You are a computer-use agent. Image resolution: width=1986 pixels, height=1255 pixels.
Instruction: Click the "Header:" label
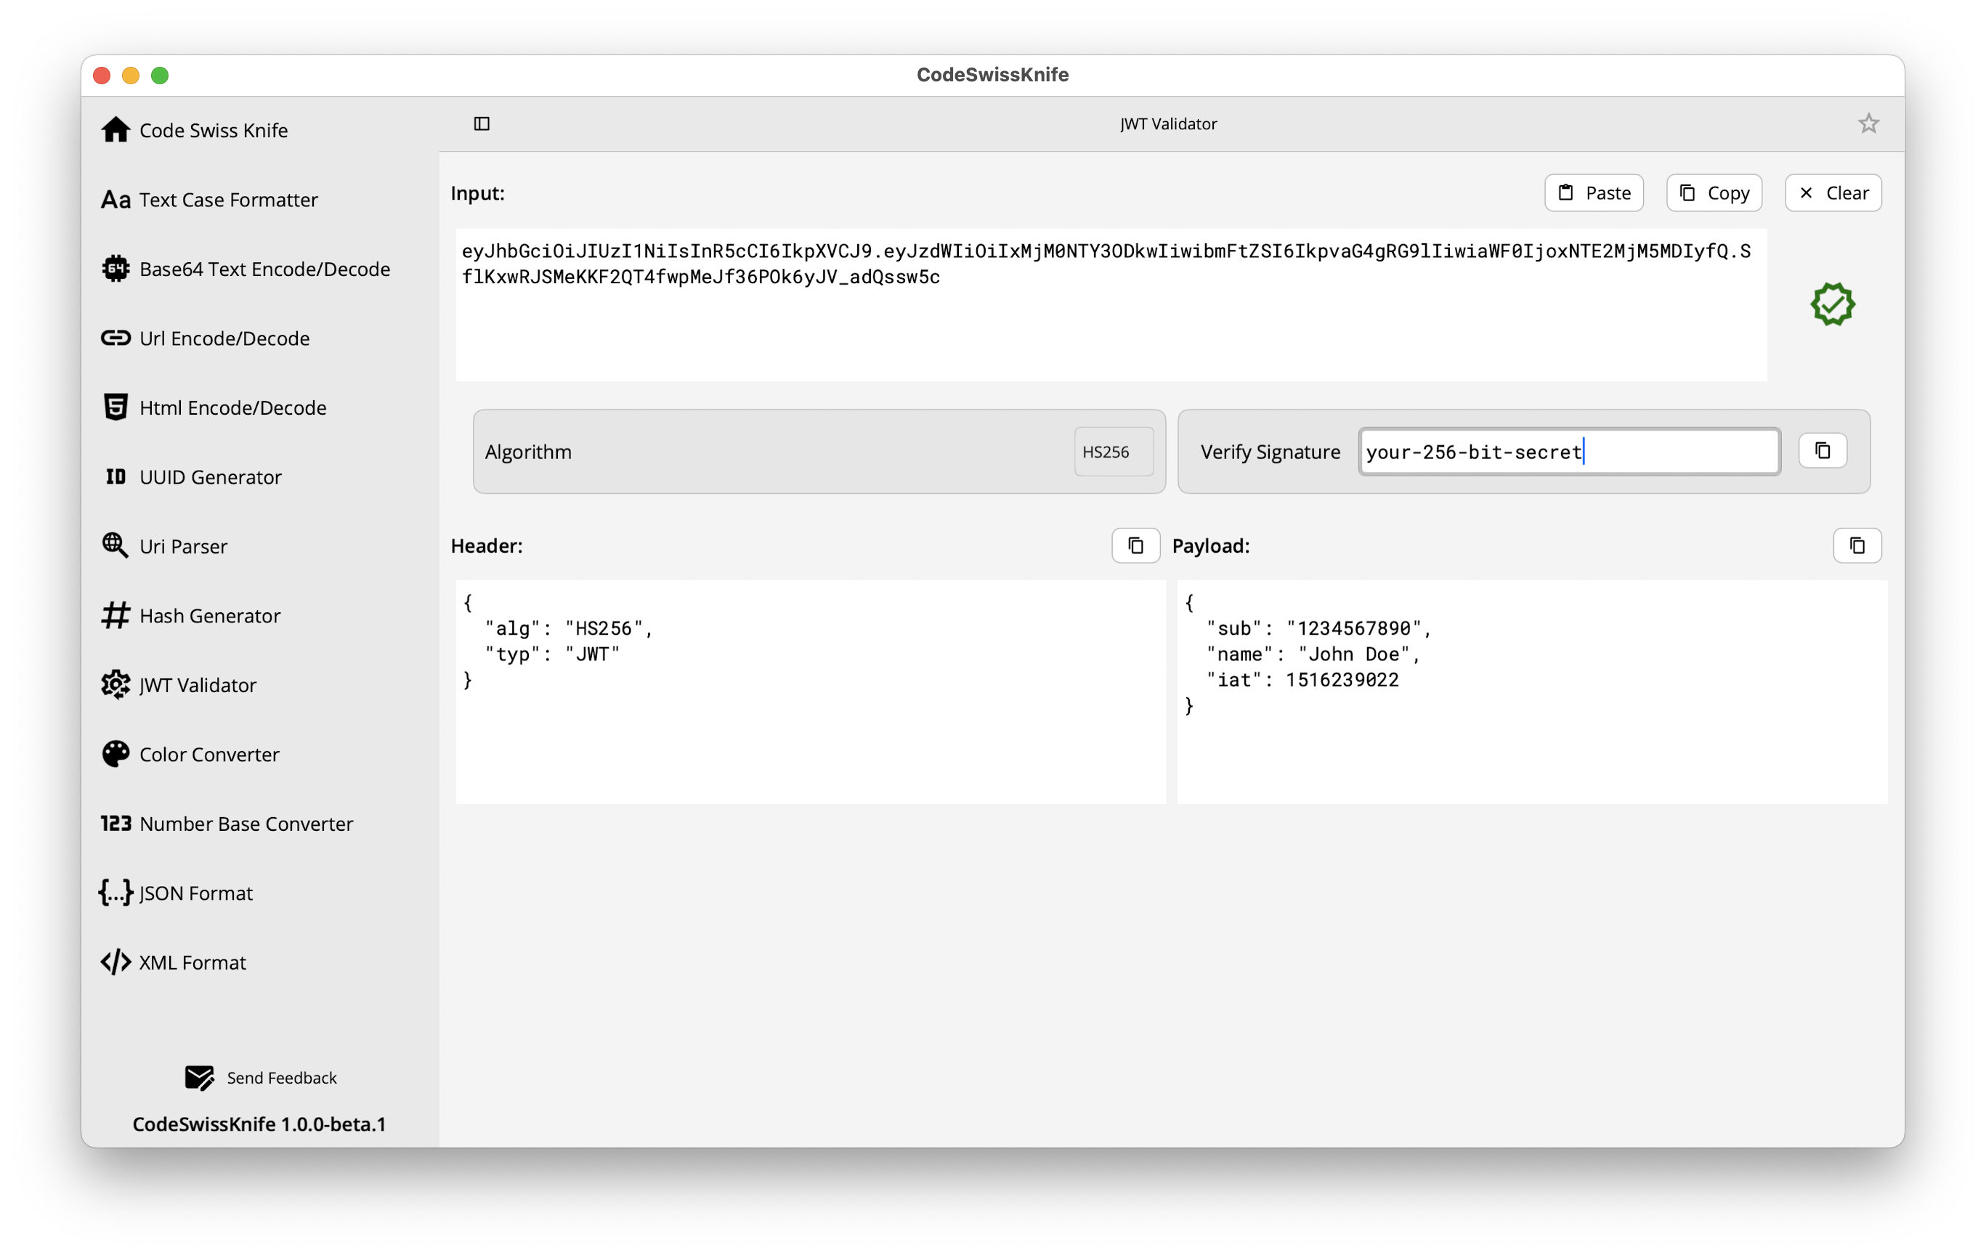tap(487, 546)
